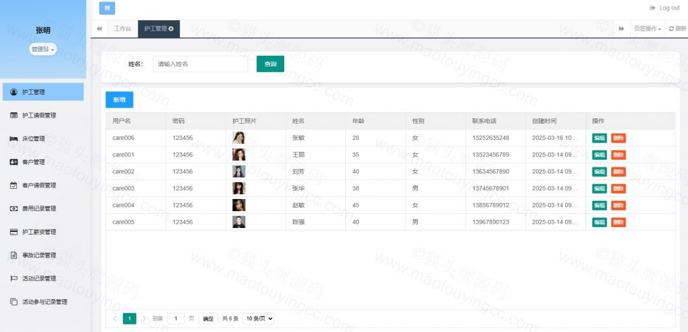688x332 pixels.
Task: Edit the care002 row with 编辑
Action: pos(599,171)
